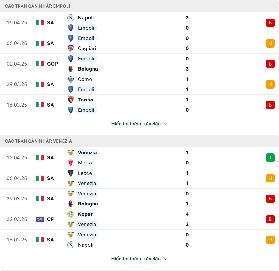Click the Koper club crest icon
Screen dimensions: 279x271
tap(71, 214)
